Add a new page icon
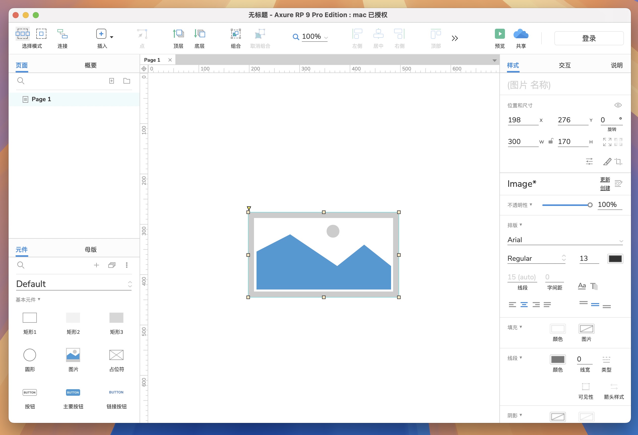This screenshot has width=638, height=435. coord(112,81)
